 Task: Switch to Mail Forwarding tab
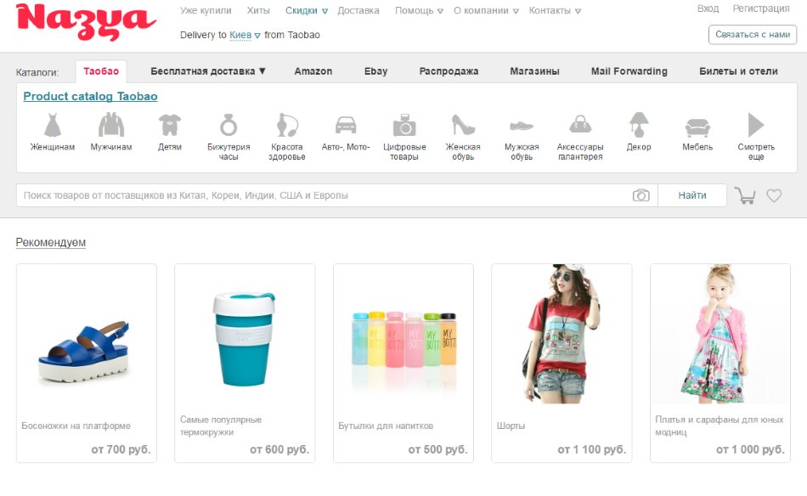[629, 71]
